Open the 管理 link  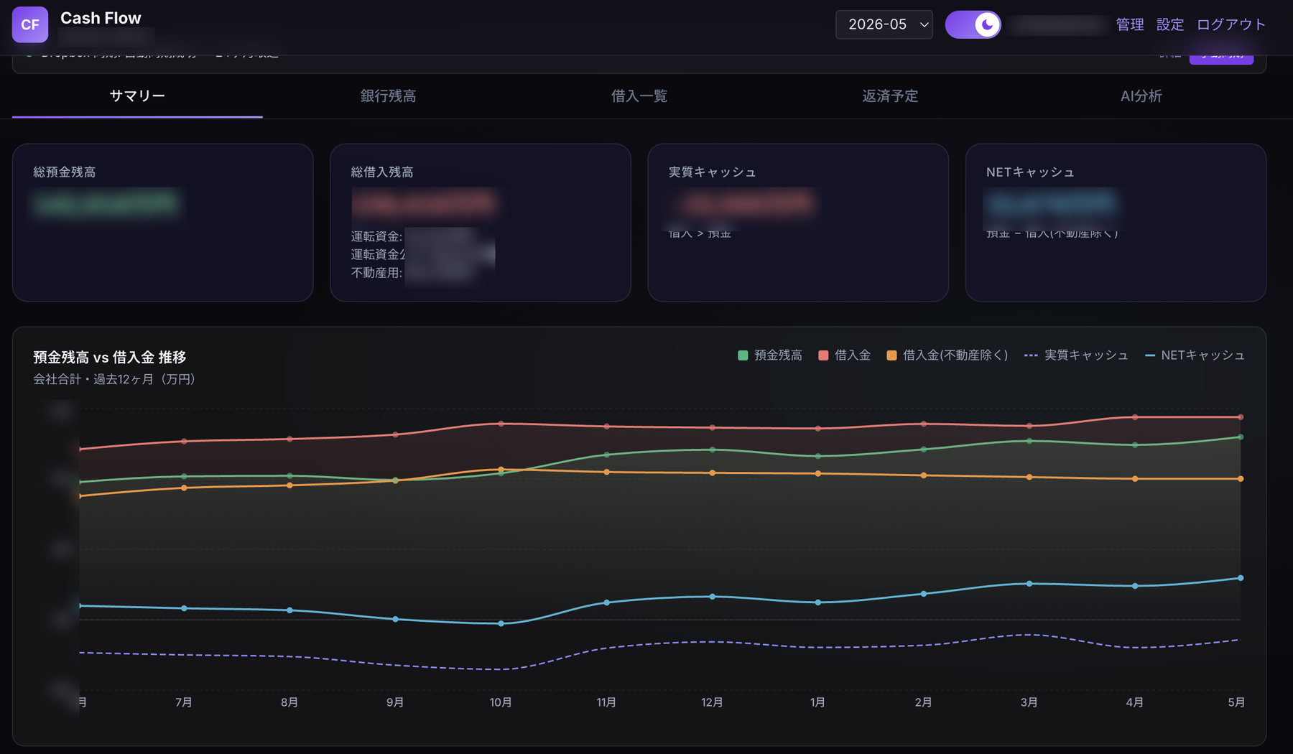1129,24
